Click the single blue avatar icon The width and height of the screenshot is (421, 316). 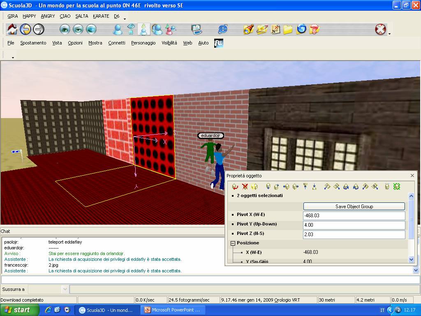tap(118, 29)
